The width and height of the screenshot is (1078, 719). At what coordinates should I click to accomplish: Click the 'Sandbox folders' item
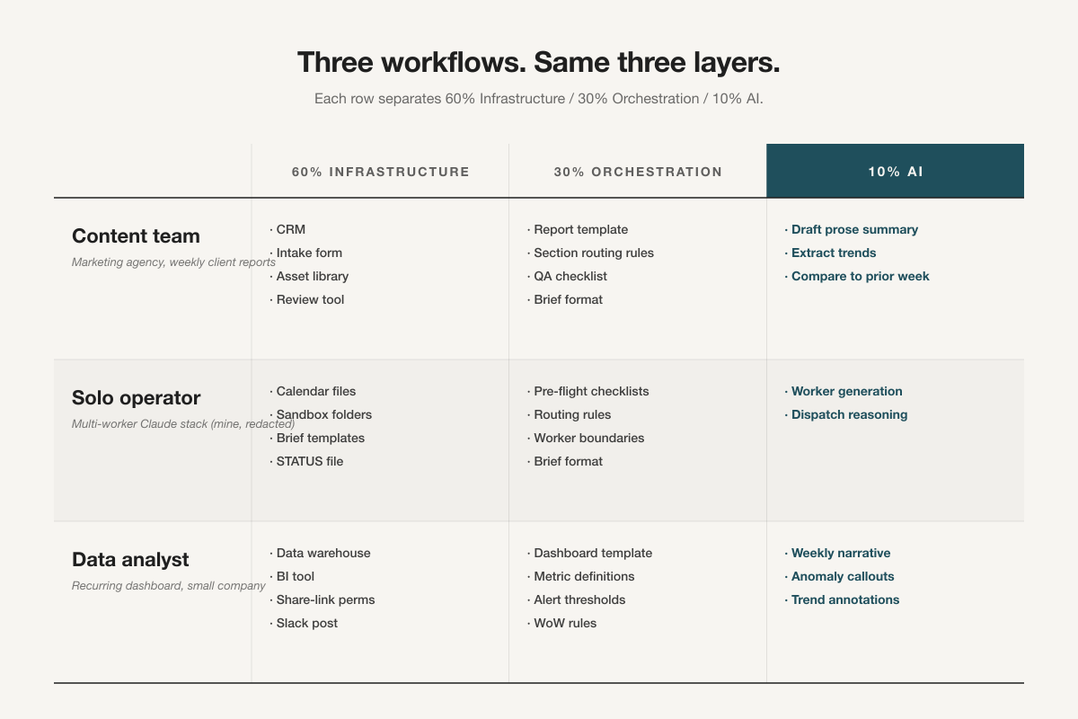pyautogui.click(x=321, y=414)
